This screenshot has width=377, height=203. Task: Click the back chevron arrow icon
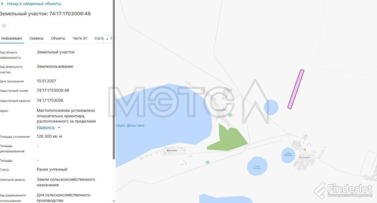click(x=3, y=4)
